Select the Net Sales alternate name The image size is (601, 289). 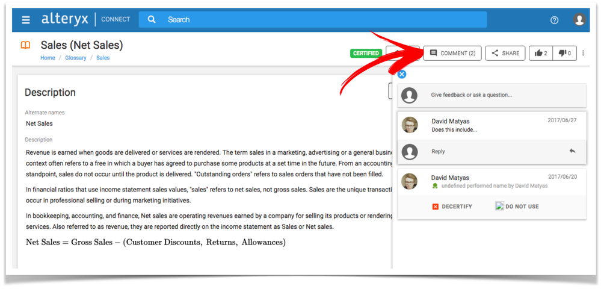pyautogui.click(x=40, y=123)
